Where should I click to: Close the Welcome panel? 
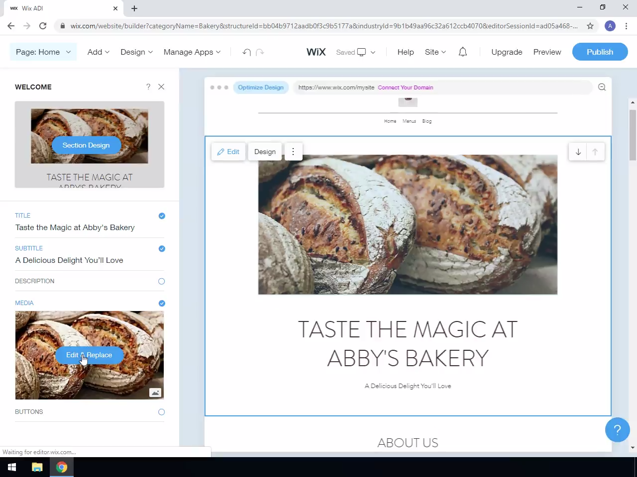[x=161, y=87]
